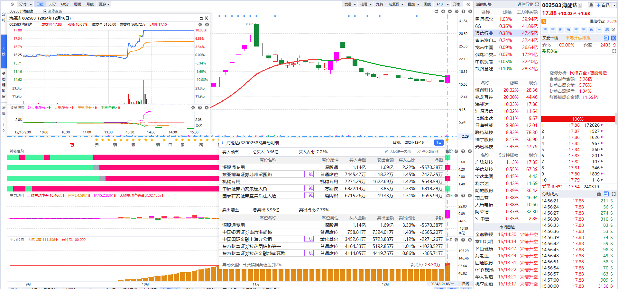Viewport: 618px width, 289px height.
Task: Click the price alert bell icon
Action: (591, 5)
